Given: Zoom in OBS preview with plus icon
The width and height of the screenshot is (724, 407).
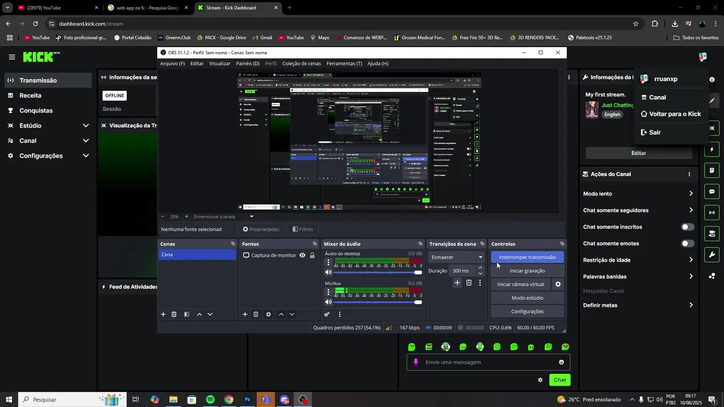Looking at the screenshot, I should [x=187, y=217].
